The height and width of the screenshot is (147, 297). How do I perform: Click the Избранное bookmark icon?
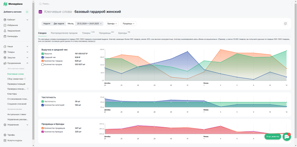click(x=5, y=25)
